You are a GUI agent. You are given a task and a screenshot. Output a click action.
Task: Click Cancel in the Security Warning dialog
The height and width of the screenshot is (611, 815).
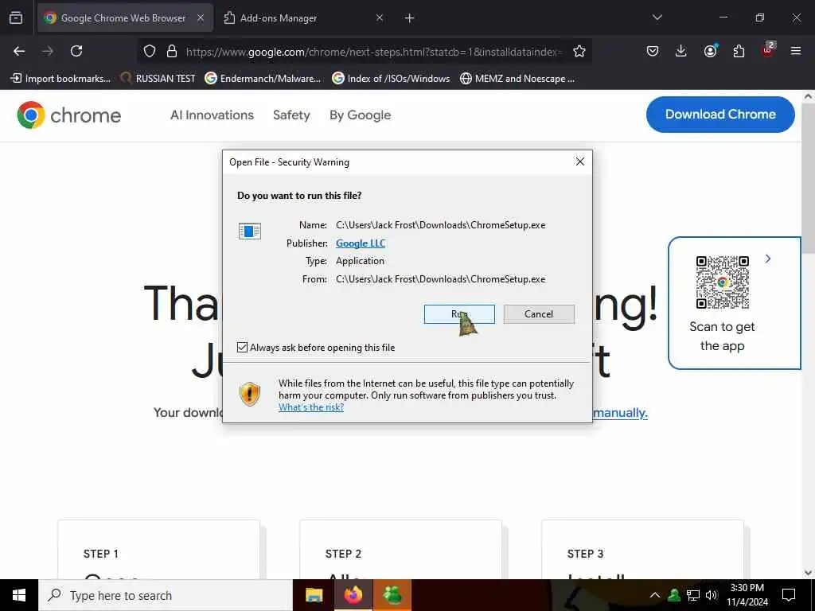pos(539,313)
